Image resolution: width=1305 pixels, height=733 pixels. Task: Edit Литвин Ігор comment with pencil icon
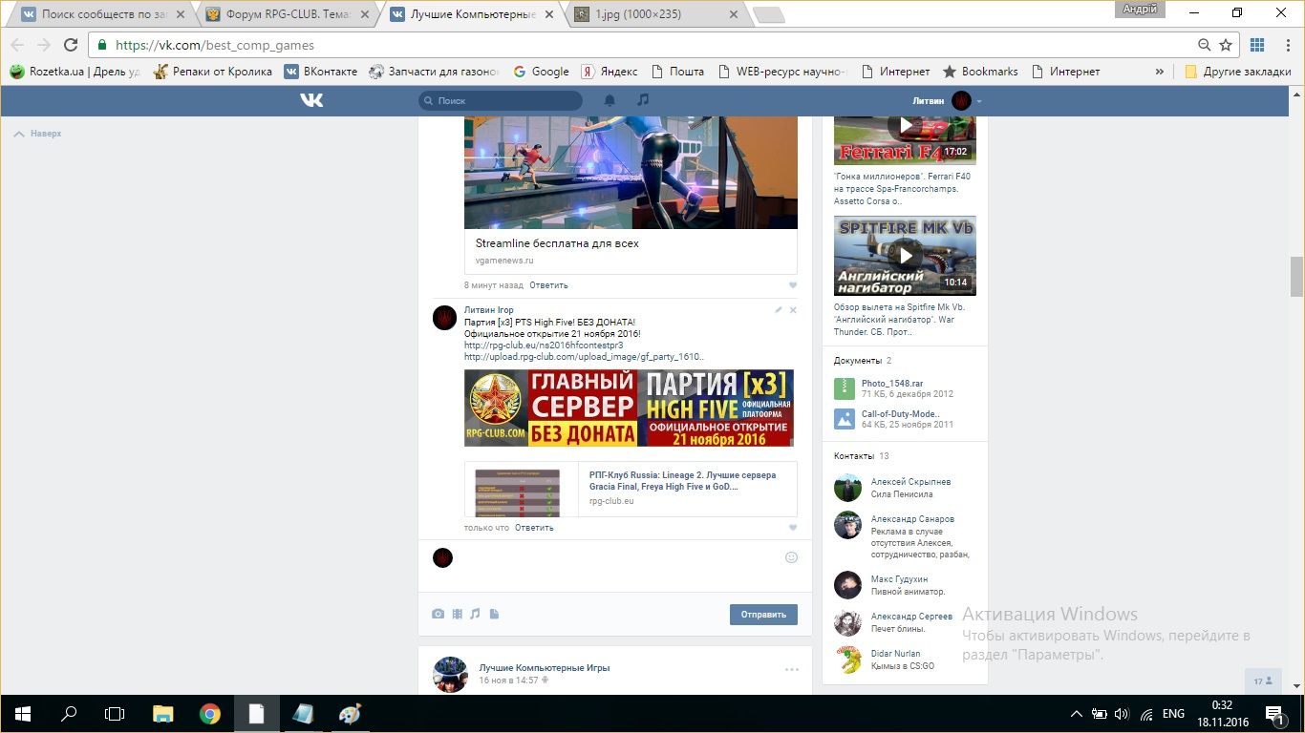[779, 310]
